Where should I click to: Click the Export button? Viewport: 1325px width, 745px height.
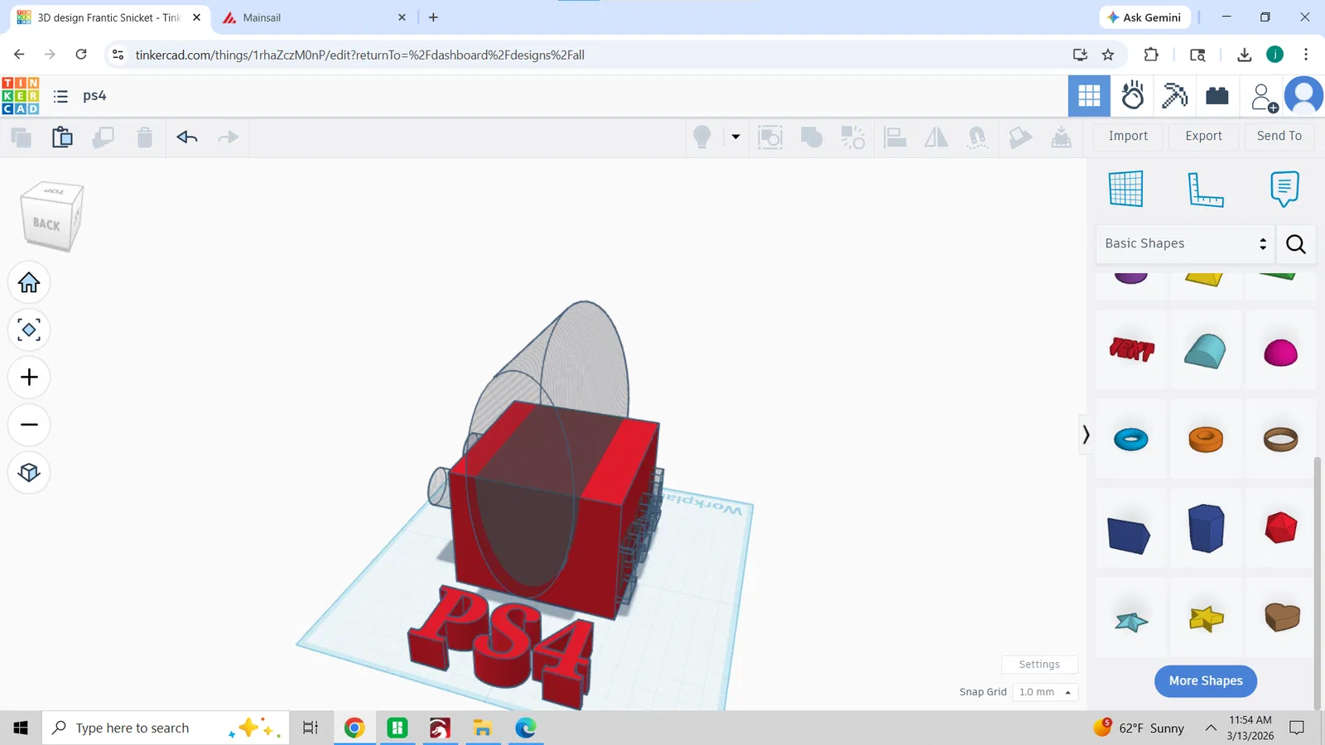click(1203, 137)
